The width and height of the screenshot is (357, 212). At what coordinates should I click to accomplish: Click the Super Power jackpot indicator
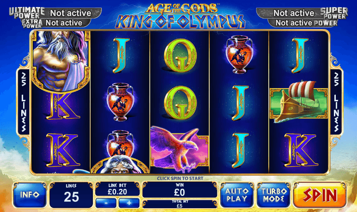tap(302, 13)
